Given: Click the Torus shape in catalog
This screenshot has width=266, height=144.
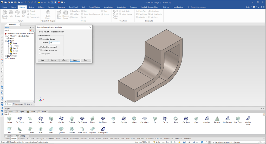Looking at the screenshot, I should [x=176, y=119].
